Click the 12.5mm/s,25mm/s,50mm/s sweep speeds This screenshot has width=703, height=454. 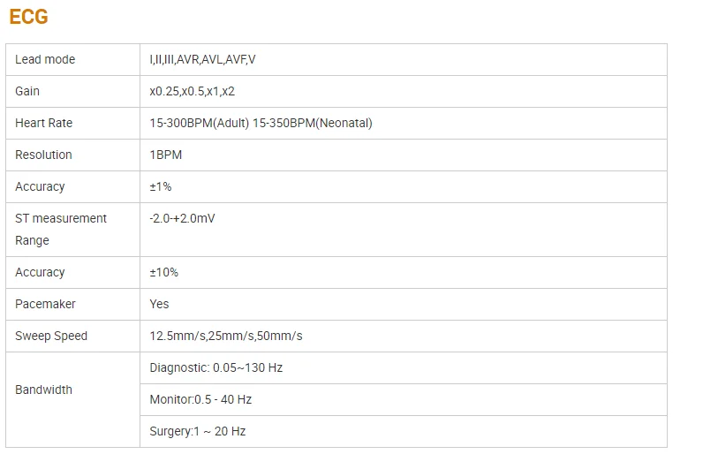[226, 337]
